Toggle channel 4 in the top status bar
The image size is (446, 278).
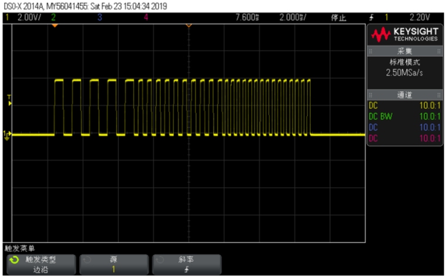[x=146, y=18]
